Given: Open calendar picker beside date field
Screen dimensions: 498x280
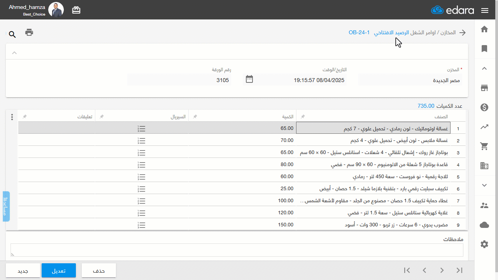Looking at the screenshot, I should coord(249,79).
